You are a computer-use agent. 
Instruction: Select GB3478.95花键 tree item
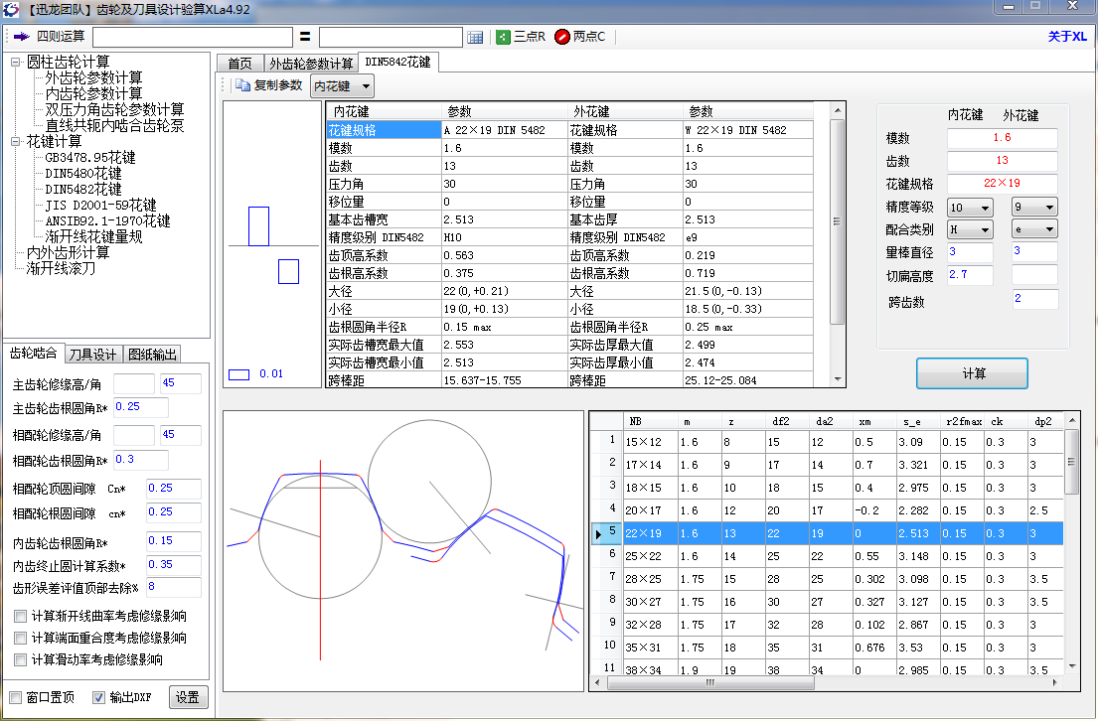point(90,158)
